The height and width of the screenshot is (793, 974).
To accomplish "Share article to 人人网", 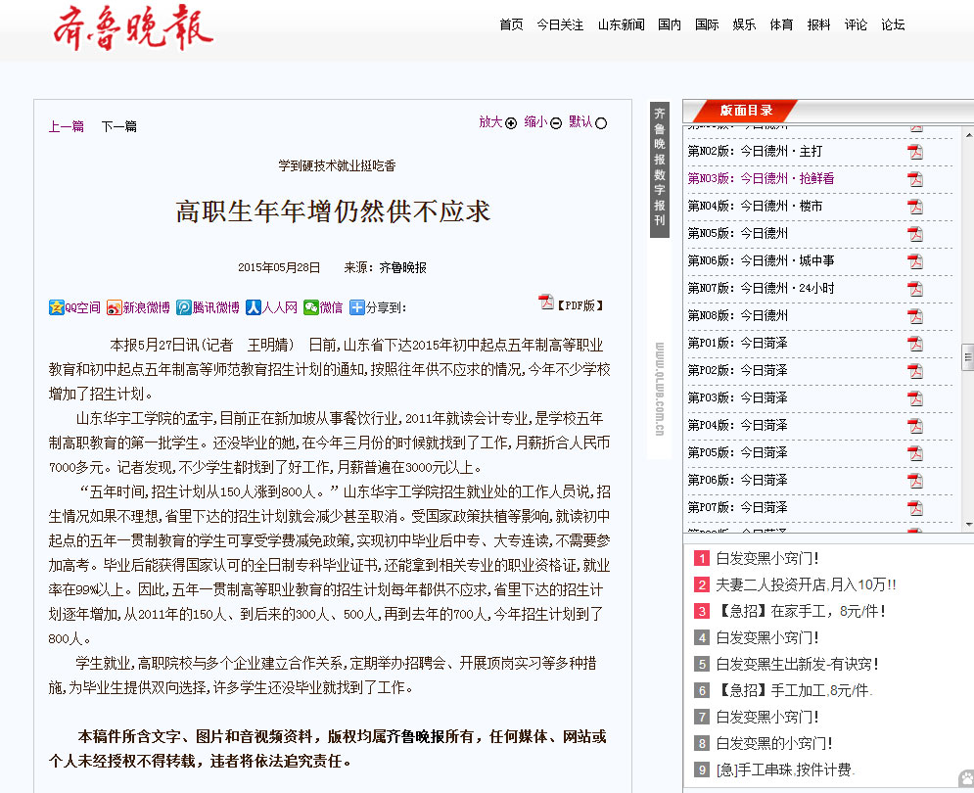I will coord(271,307).
